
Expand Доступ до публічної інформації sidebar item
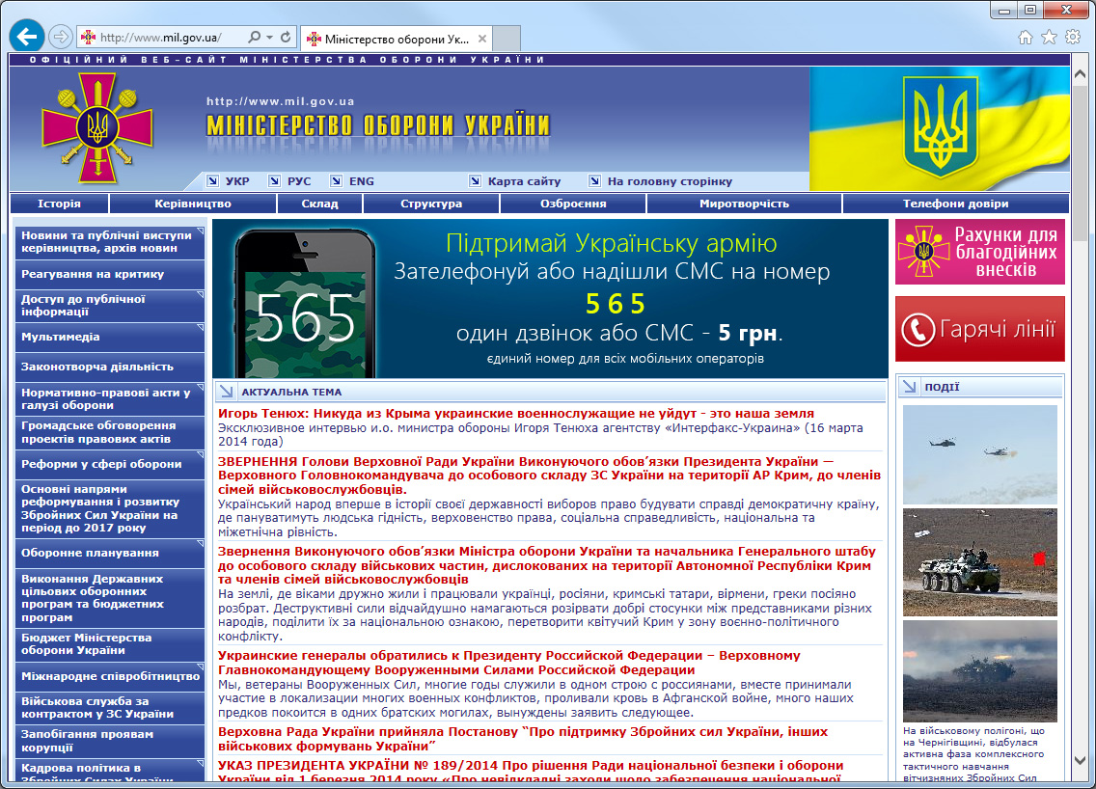[110, 306]
